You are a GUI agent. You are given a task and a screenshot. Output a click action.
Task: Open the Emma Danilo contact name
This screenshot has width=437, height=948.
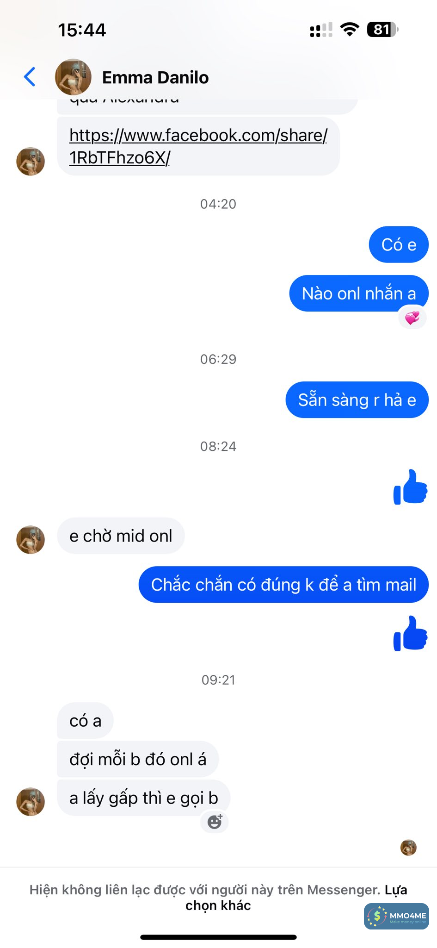click(x=155, y=78)
